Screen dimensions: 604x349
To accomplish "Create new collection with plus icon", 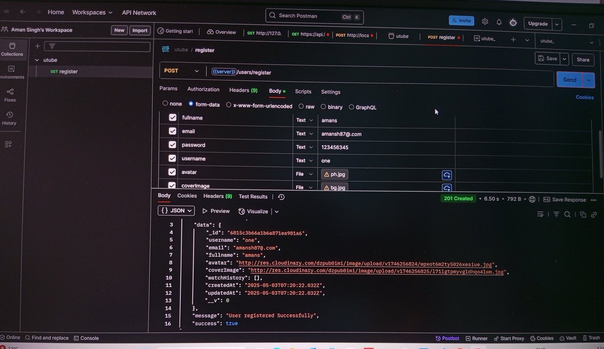I will 37,46.
